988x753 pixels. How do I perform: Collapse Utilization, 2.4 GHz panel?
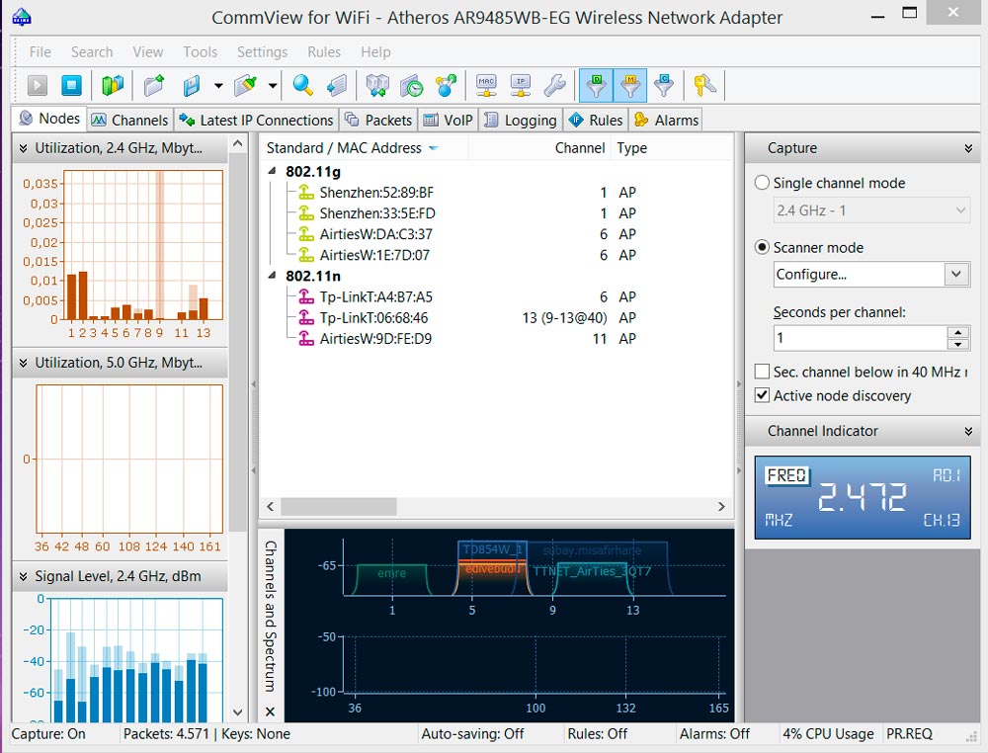point(24,148)
